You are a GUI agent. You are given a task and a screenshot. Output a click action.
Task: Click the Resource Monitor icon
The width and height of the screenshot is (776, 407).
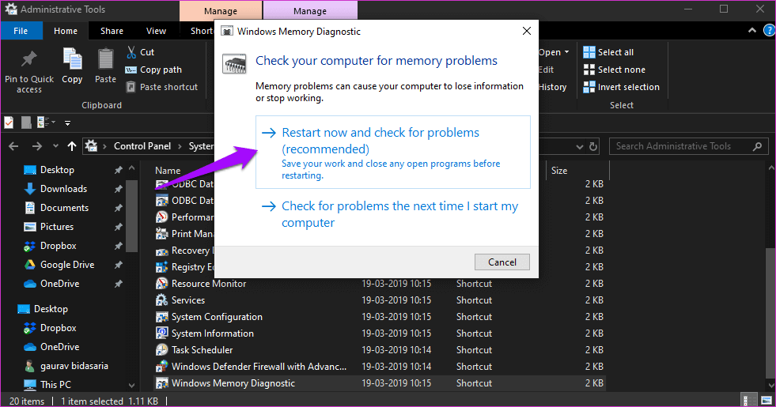162,284
